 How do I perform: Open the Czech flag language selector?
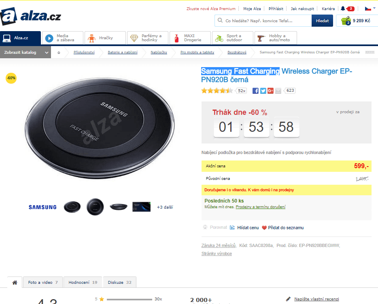click(370, 8)
